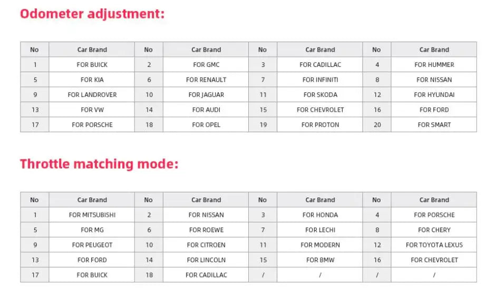This screenshot has width=495, height=296.
Task: Select the FOR PEUGEOT cell
Action: [x=92, y=245]
